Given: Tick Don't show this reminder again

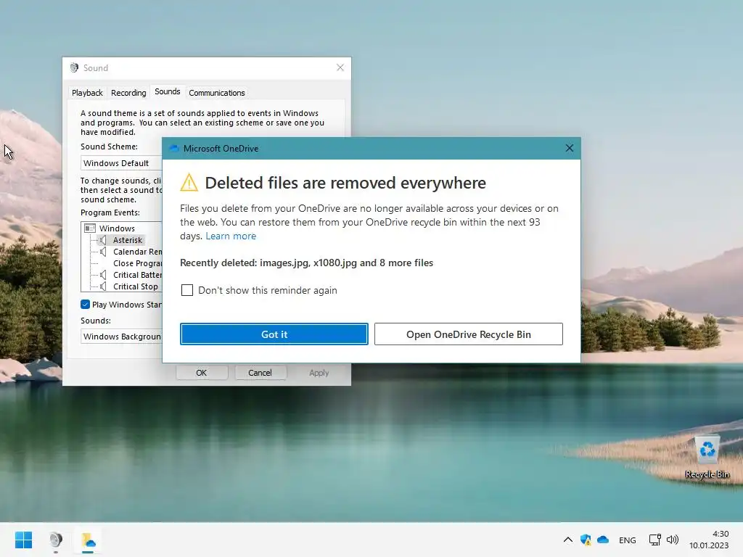Looking at the screenshot, I should point(187,290).
